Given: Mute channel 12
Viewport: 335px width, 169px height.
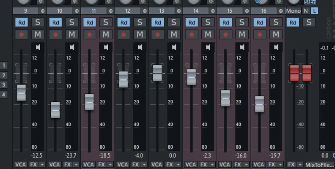Looking at the screenshot, I should [x=140, y=34].
